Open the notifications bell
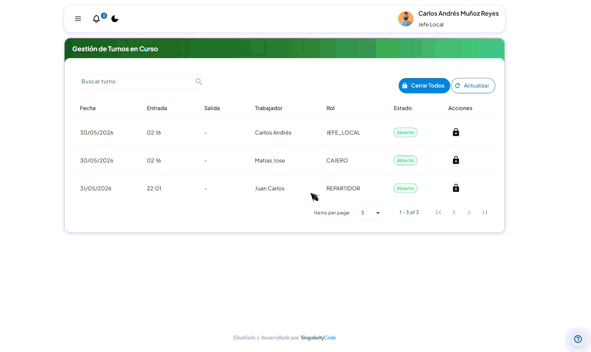Screen dimensions: 591x352 (96, 19)
